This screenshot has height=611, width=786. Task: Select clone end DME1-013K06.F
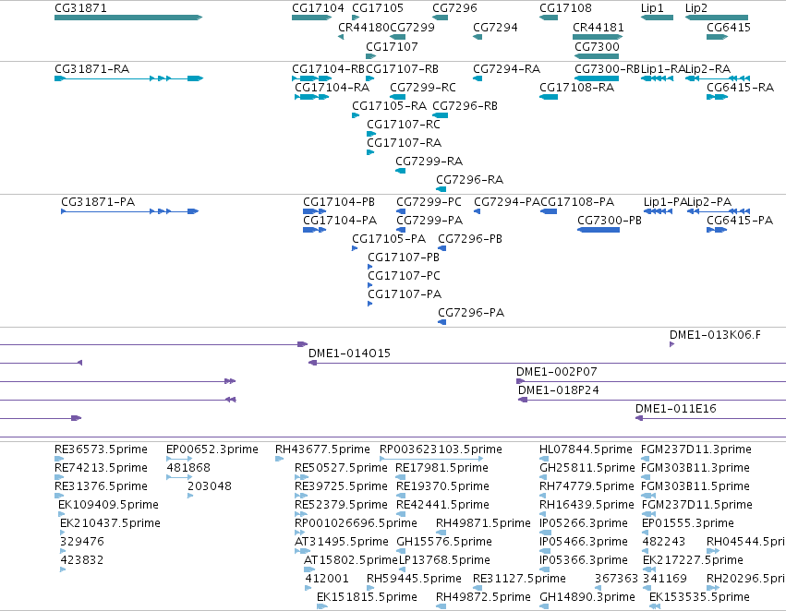coord(671,344)
